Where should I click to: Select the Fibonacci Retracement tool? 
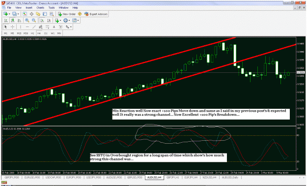47,27
